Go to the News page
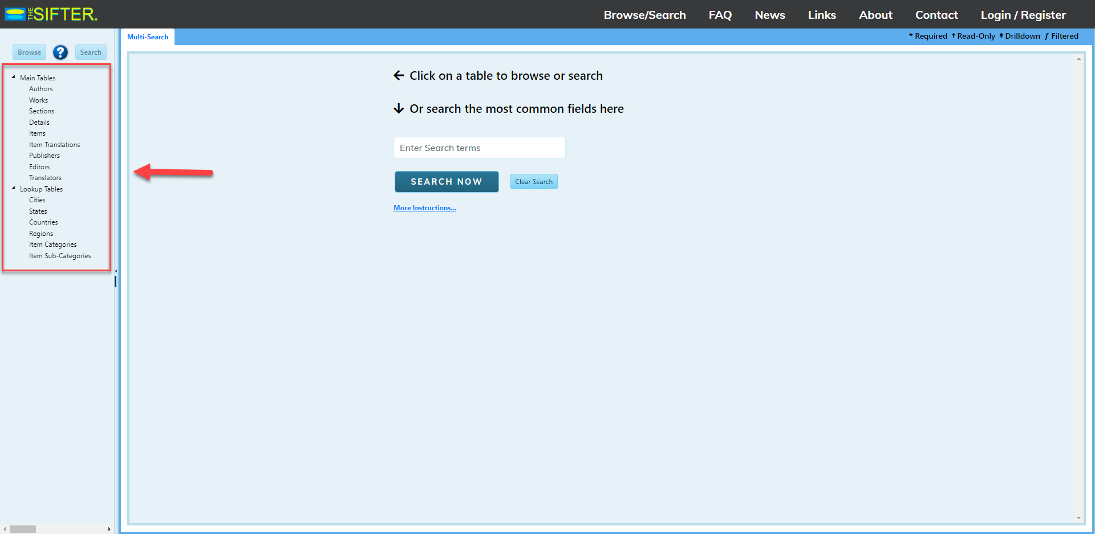 tap(769, 15)
